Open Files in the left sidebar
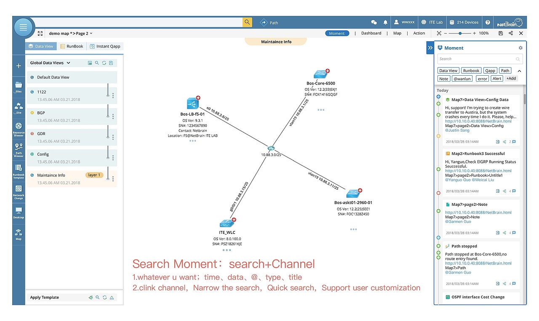This screenshot has width=539, height=321. [x=19, y=87]
